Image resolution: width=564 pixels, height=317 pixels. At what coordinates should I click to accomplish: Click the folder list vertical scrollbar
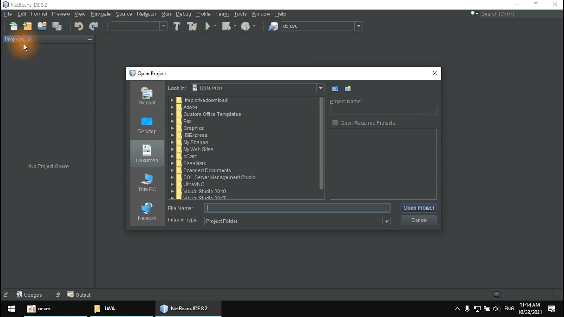click(322, 144)
